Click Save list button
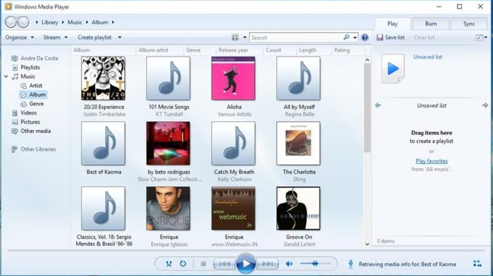The width and height of the screenshot is (493, 276). coord(391,37)
